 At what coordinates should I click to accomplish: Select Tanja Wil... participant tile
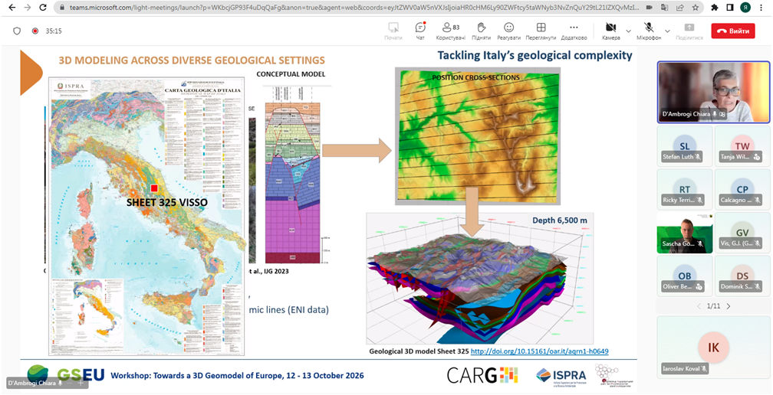click(x=742, y=145)
